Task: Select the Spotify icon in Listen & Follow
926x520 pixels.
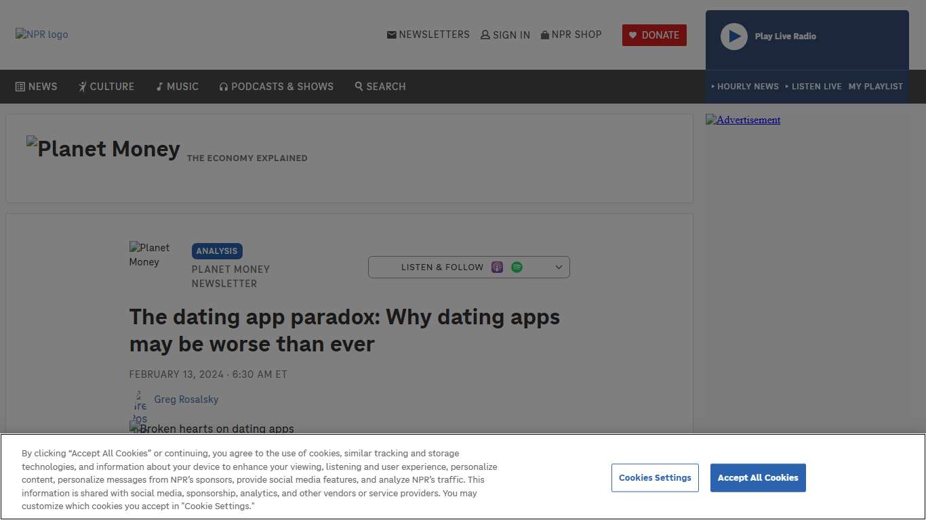Action: (517, 267)
